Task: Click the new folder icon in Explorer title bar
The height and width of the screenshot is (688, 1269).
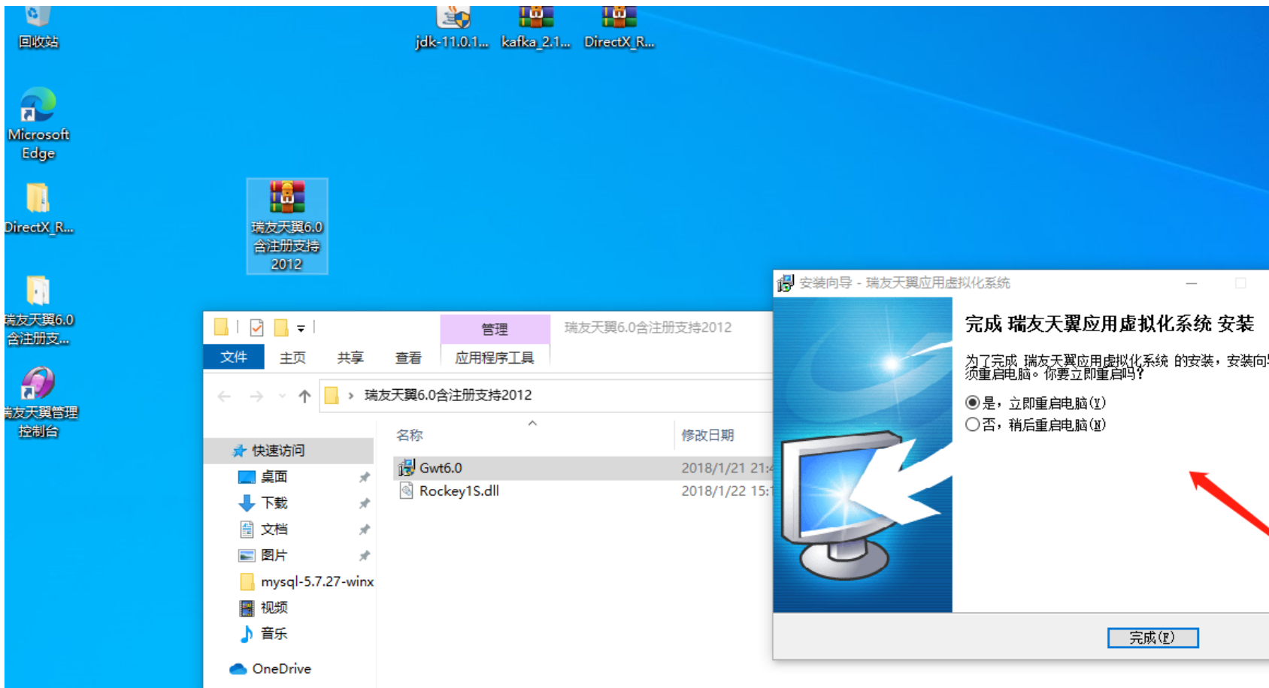Action: pos(281,327)
